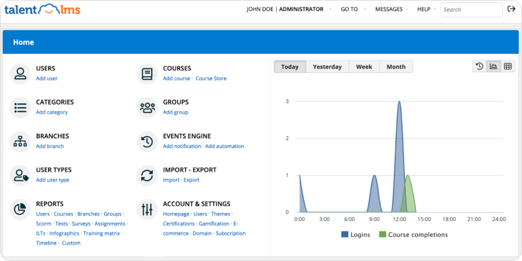This screenshot has height=261, width=522.
Task: Click into the Search field
Action: 471,10
